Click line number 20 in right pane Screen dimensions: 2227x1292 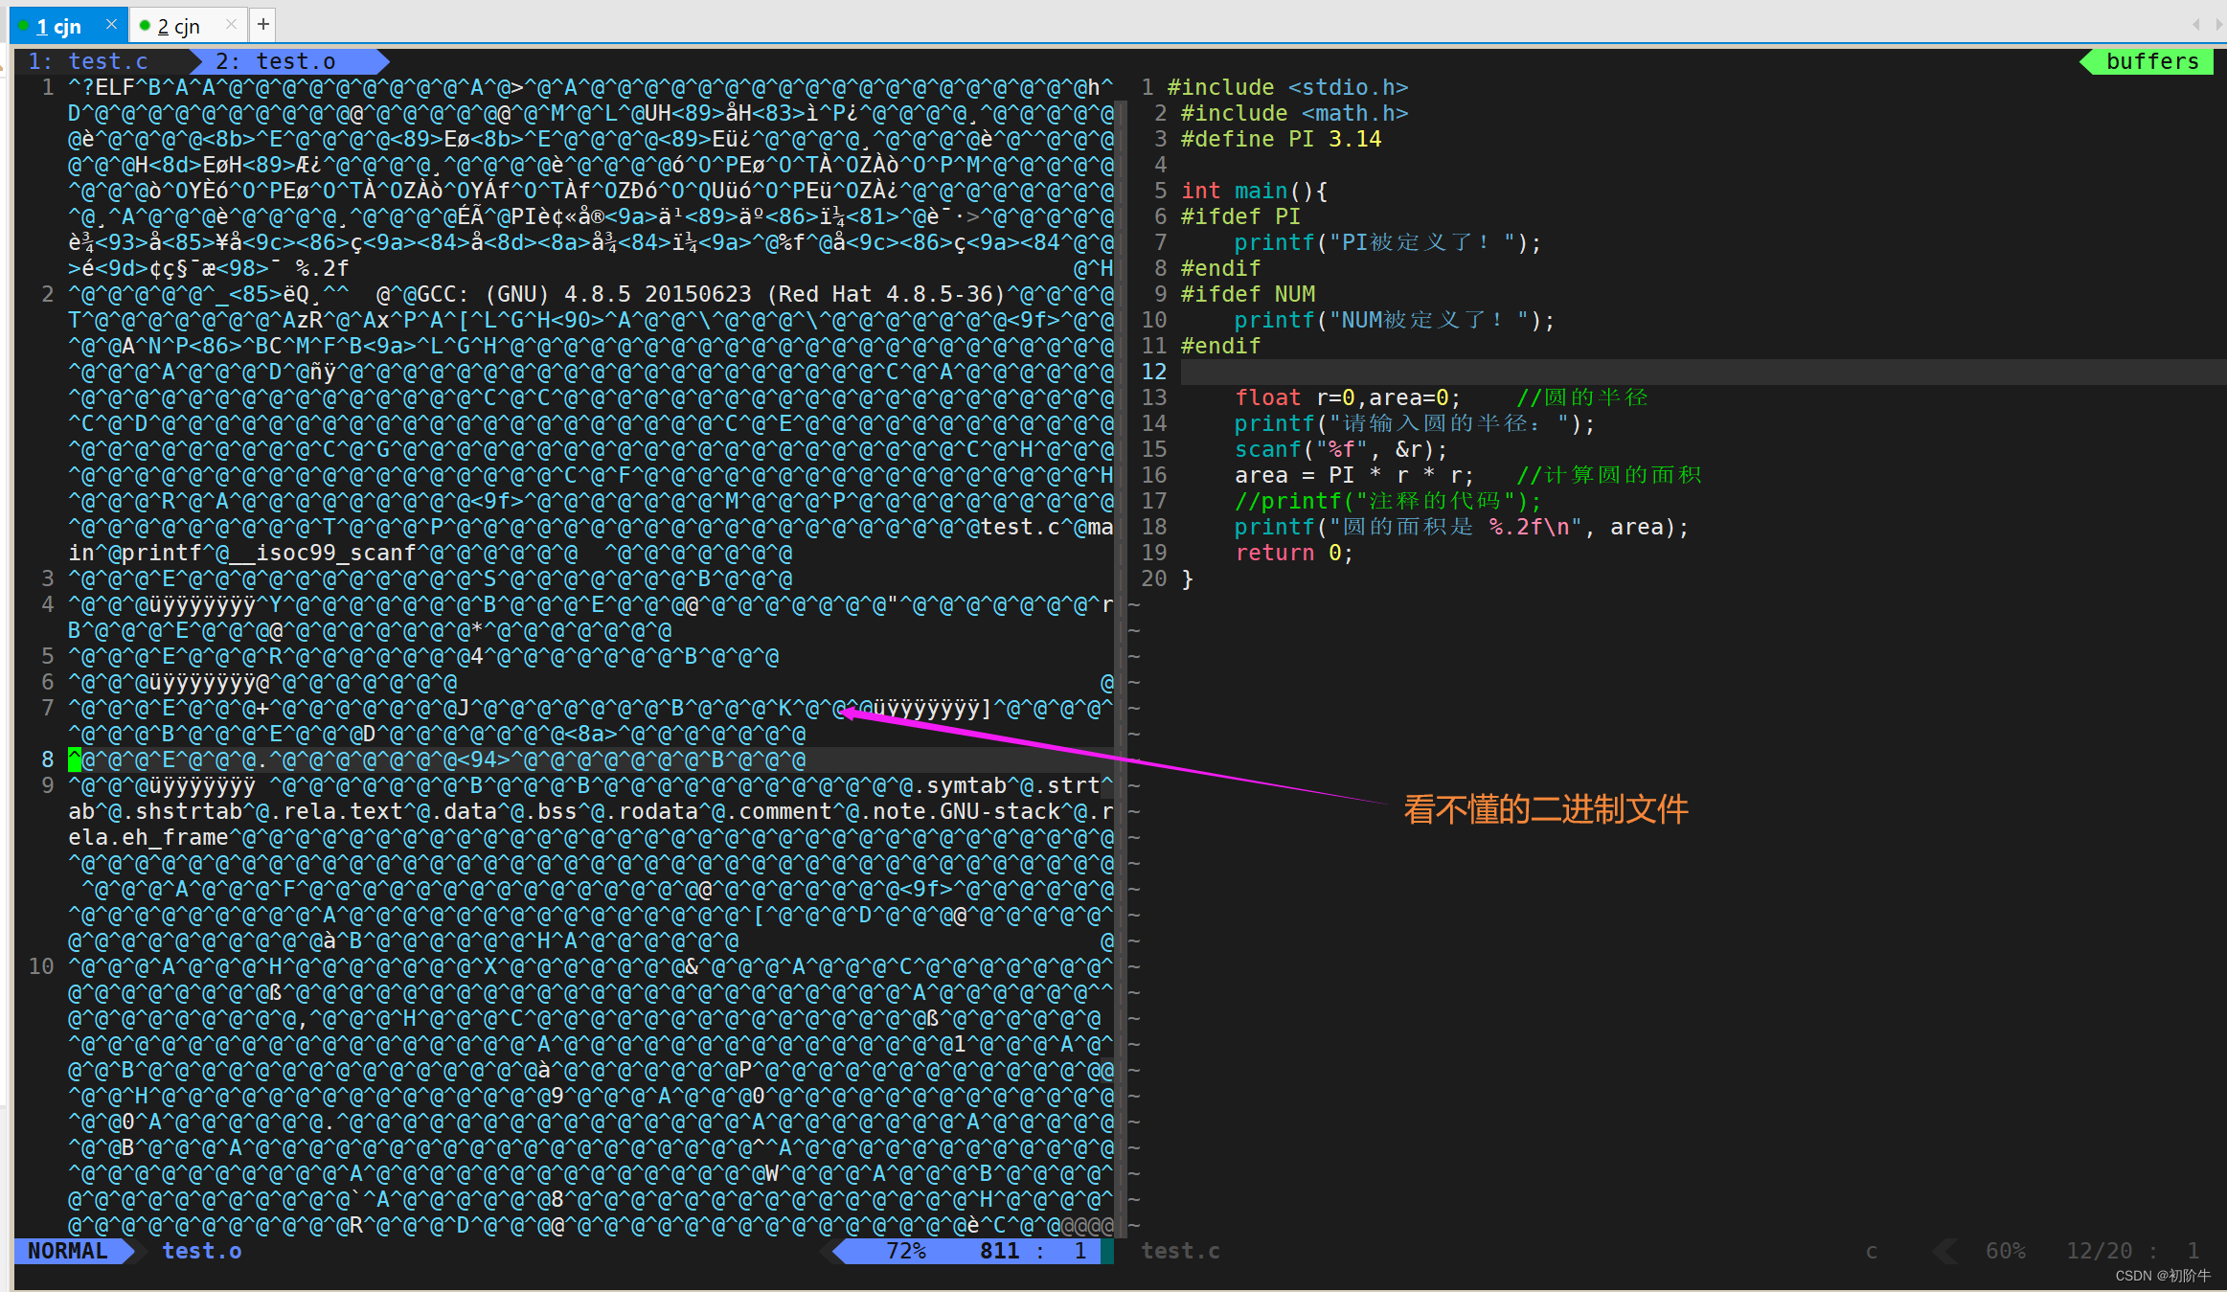click(x=1154, y=578)
